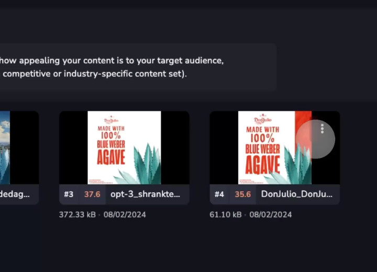Click the 372.33 kB file size text
The width and height of the screenshot is (377, 272).
pos(77,214)
